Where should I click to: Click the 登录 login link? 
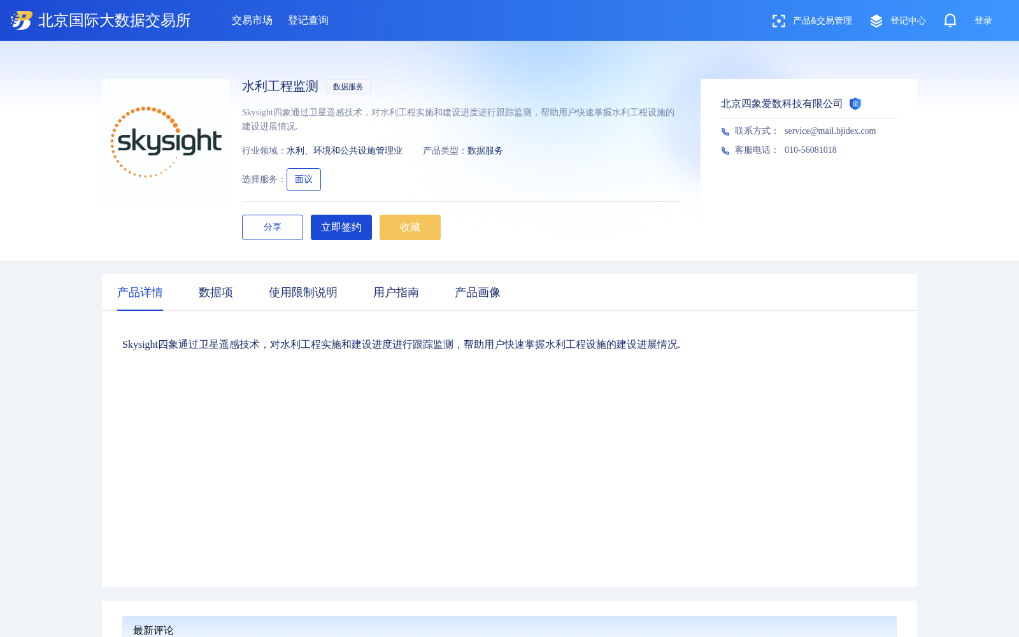point(983,21)
